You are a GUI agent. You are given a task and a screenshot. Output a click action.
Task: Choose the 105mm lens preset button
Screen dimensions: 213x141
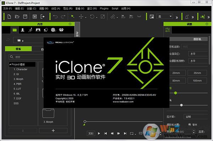197,81
